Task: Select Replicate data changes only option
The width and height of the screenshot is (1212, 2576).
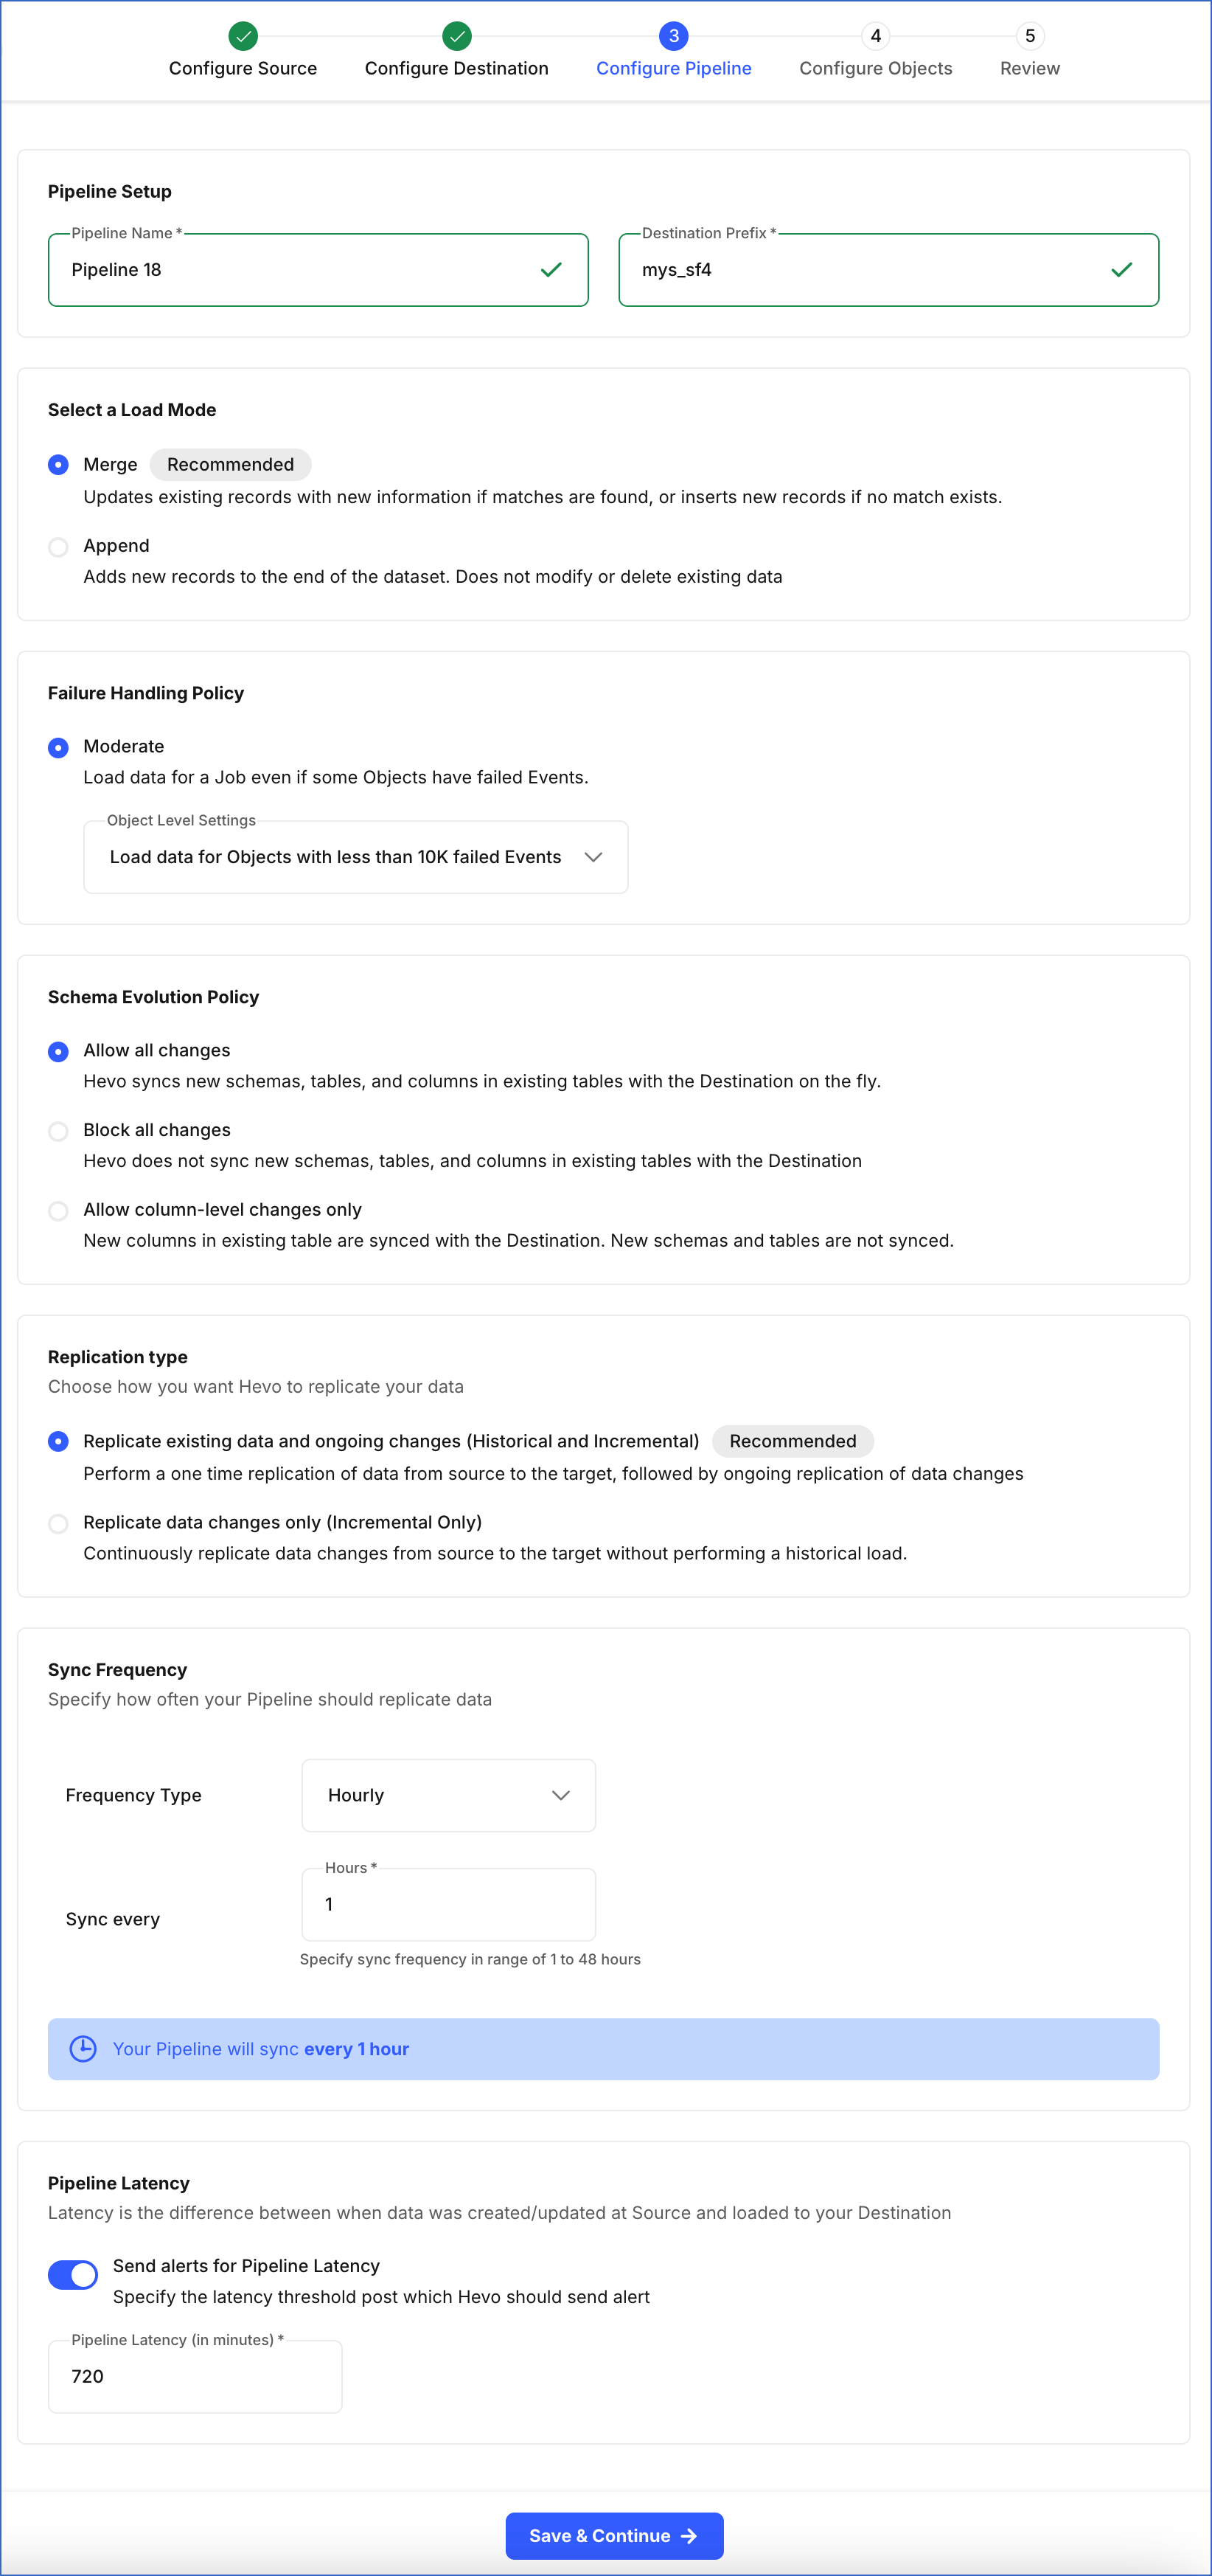Action: click(58, 1523)
